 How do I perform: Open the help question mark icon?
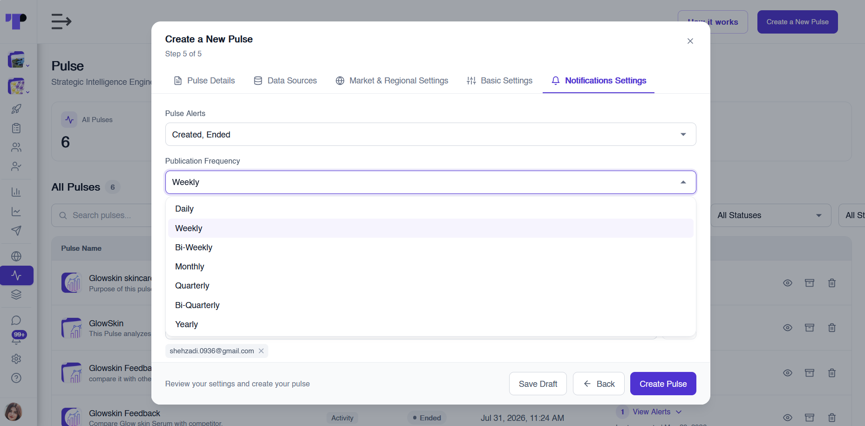(x=16, y=378)
